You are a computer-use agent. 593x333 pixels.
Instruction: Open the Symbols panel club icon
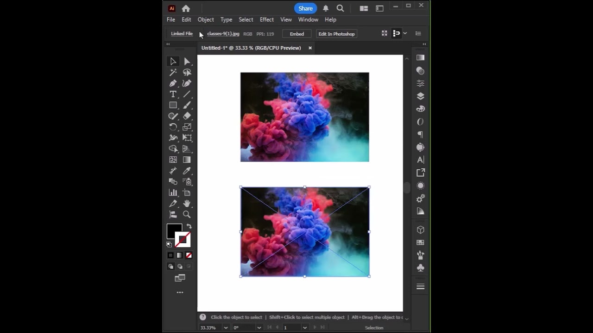tap(420, 268)
